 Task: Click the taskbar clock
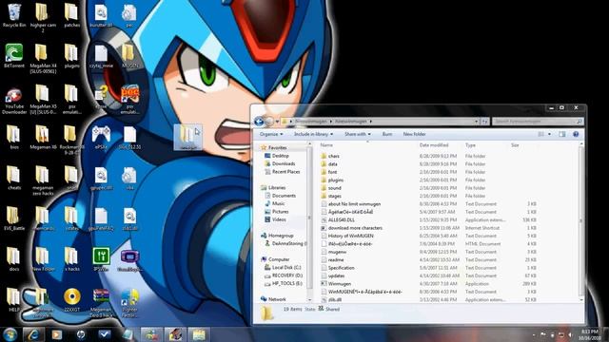tap(590, 334)
